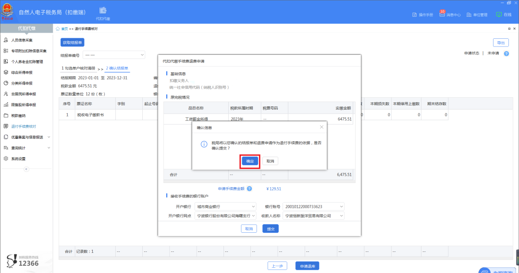Click the 获取结报单 button
Image resolution: width=519 pixels, height=273 pixels.
click(73, 43)
